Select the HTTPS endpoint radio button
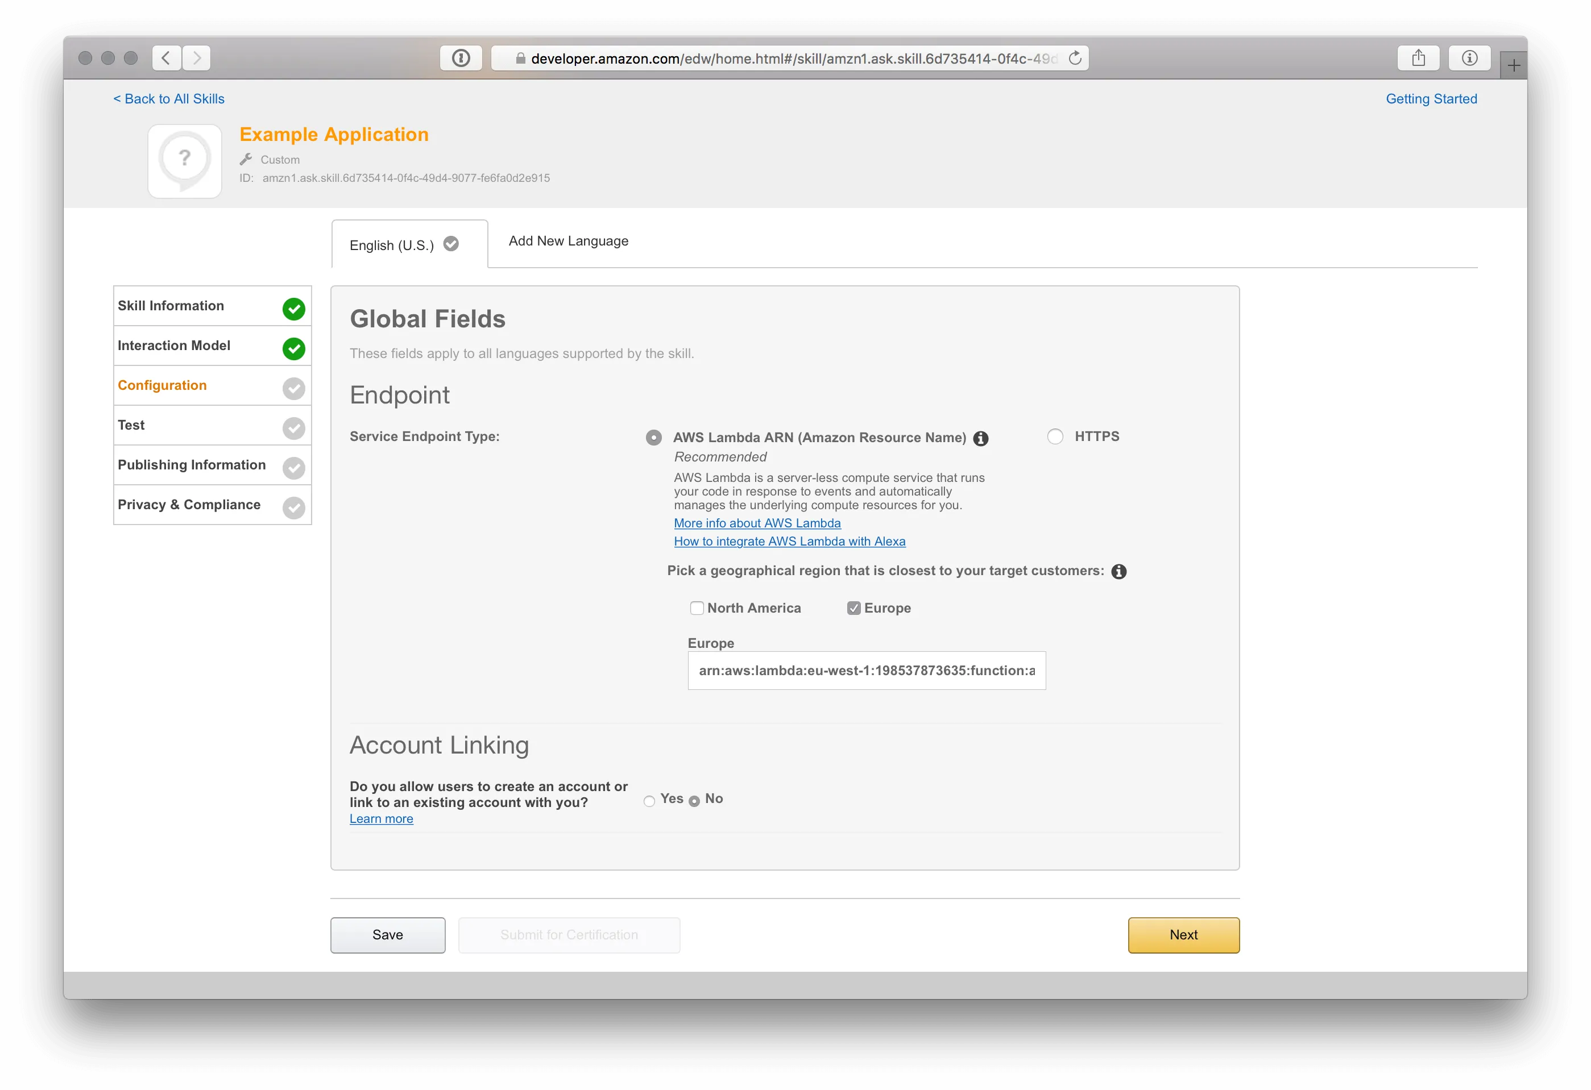Viewport: 1591px width, 1090px height. pyautogui.click(x=1054, y=436)
